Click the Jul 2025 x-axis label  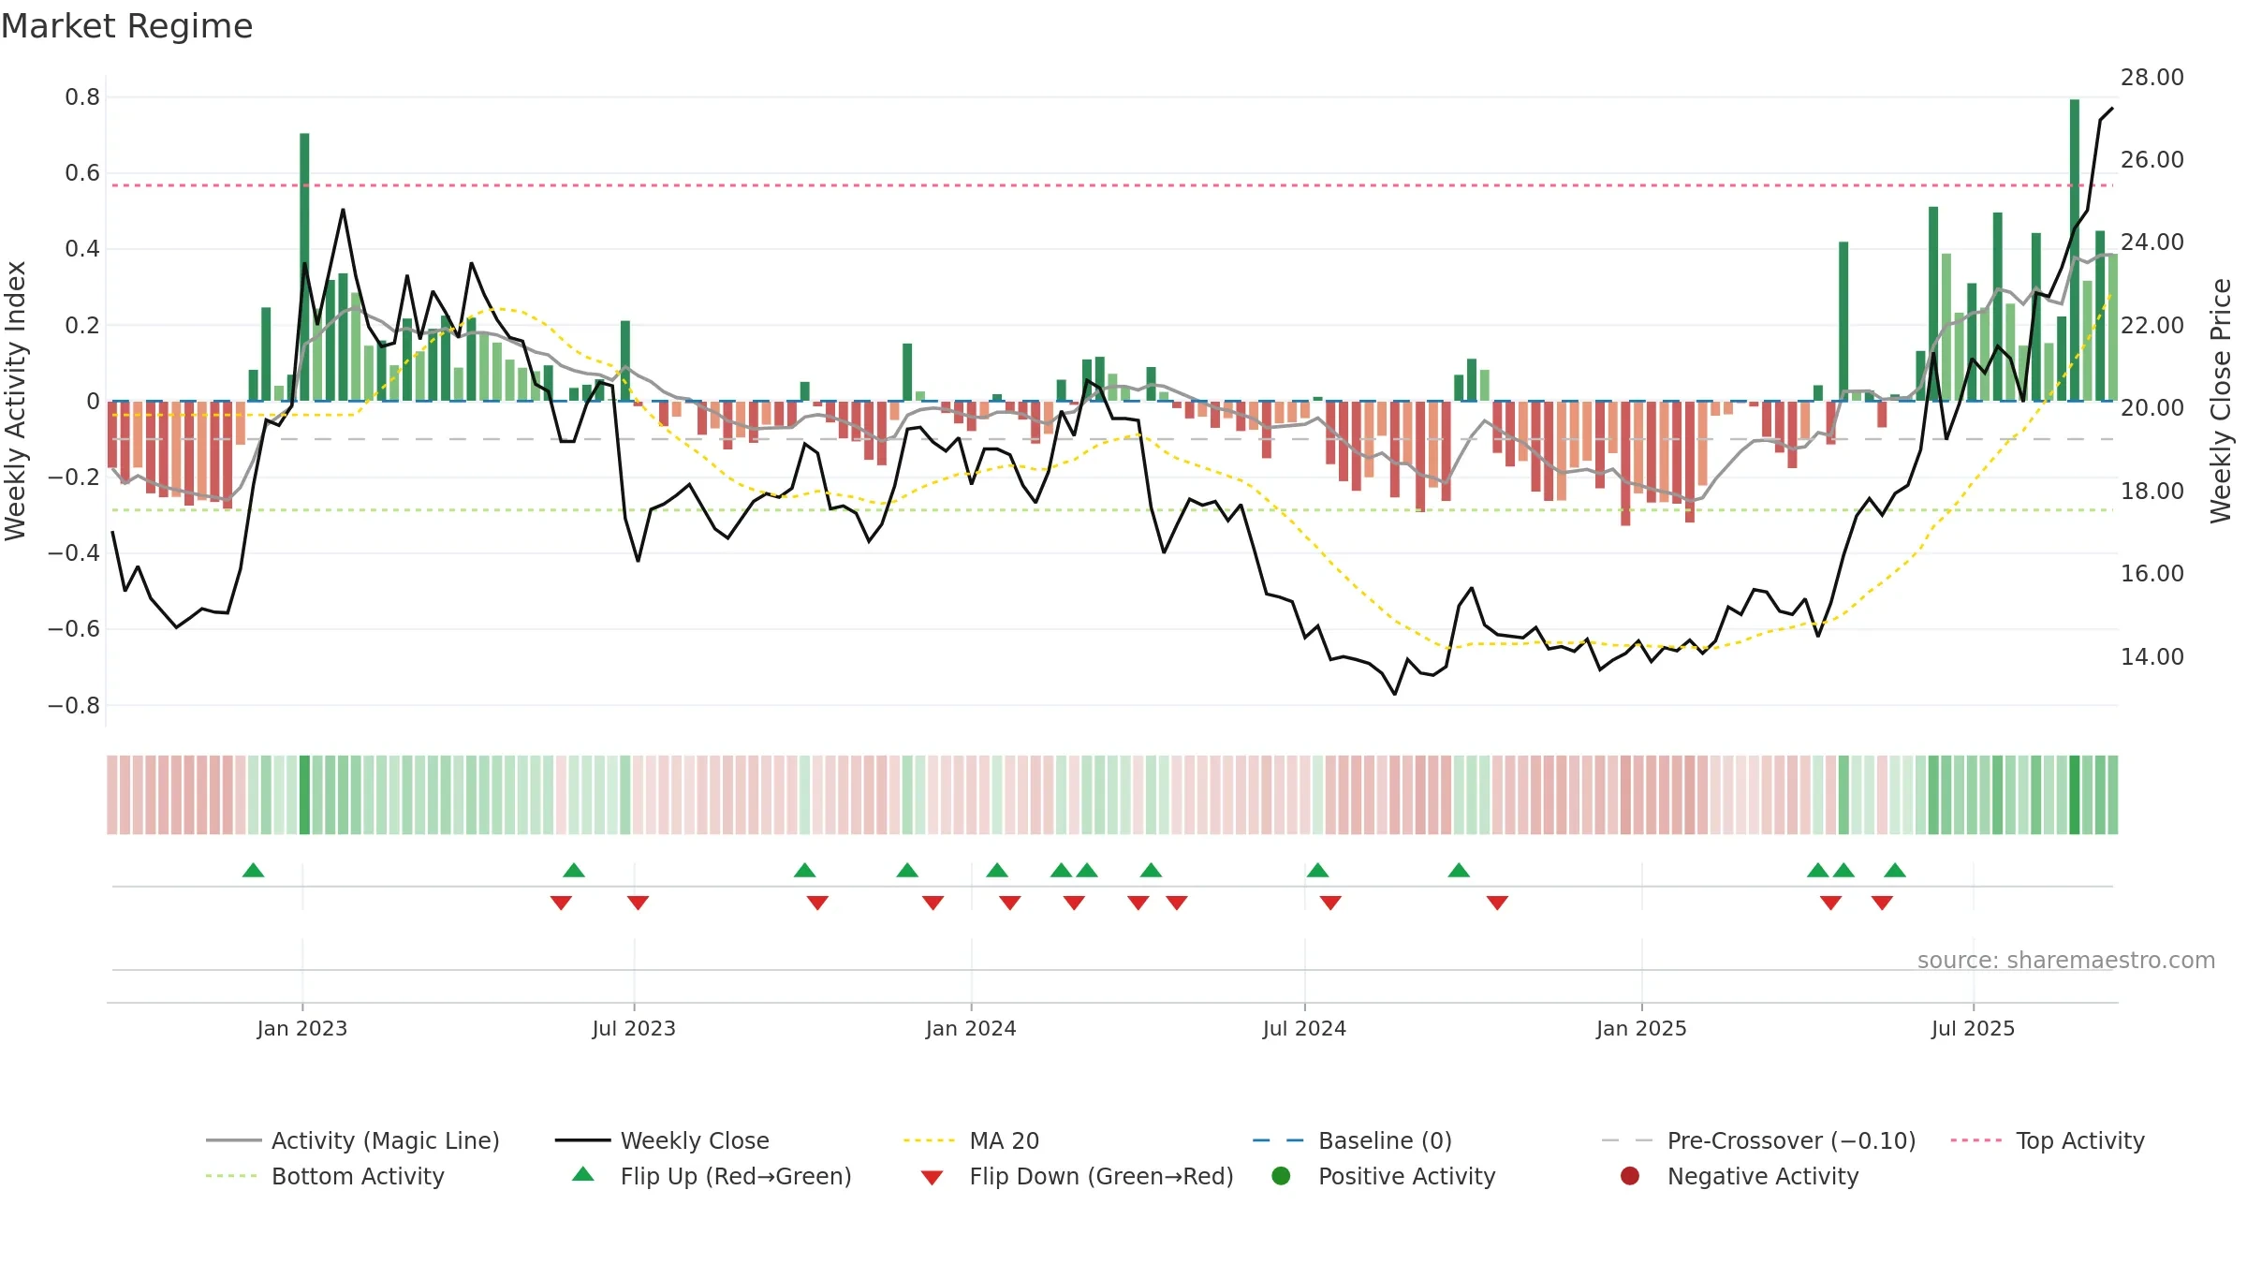pos(1973,1028)
